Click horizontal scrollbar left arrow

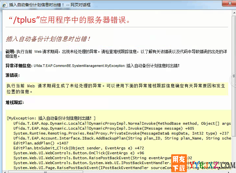point(5,172)
